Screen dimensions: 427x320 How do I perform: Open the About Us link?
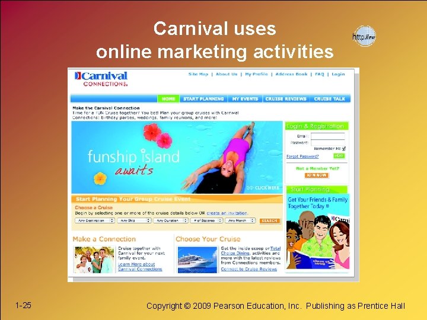(x=227, y=74)
